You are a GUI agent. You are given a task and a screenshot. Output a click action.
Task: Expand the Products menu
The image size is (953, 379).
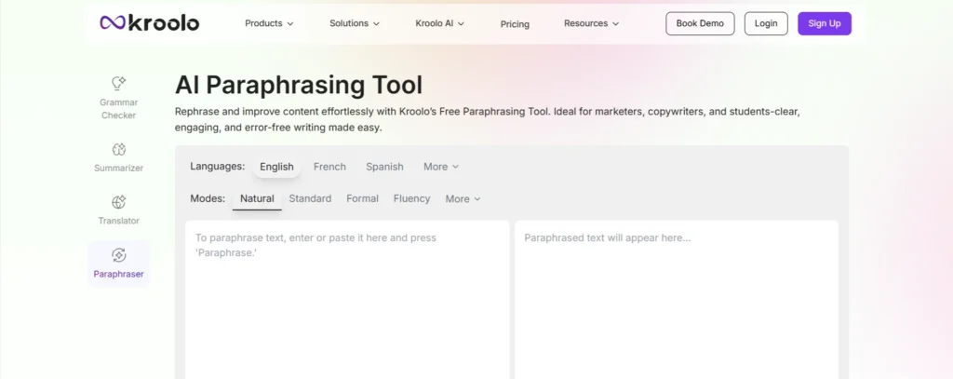point(269,23)
